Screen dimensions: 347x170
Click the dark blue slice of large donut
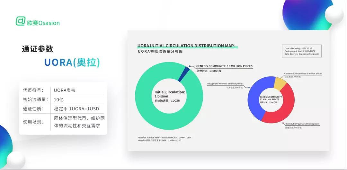tap(184, 74)
